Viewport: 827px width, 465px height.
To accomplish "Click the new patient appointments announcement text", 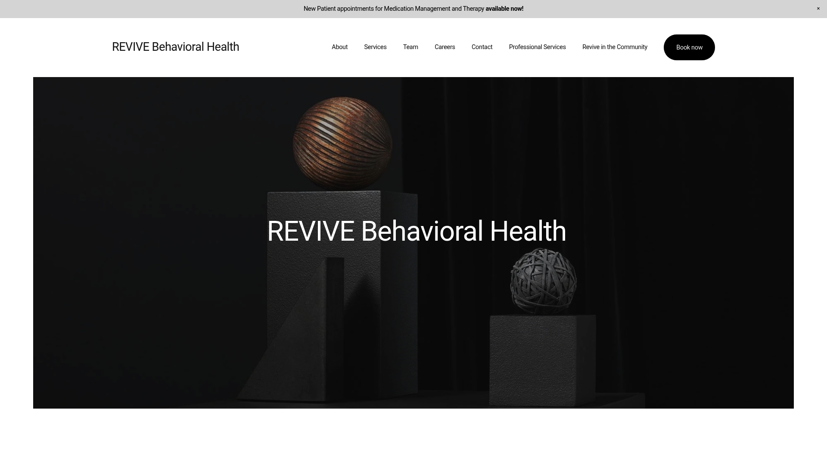I will (x=413, y=9).
